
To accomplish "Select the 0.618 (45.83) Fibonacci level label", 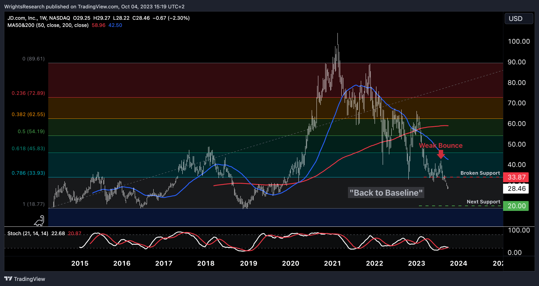I will click(x=28, y=148).
